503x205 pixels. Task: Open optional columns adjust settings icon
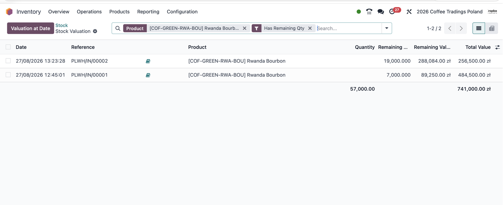tap(497, 47)
